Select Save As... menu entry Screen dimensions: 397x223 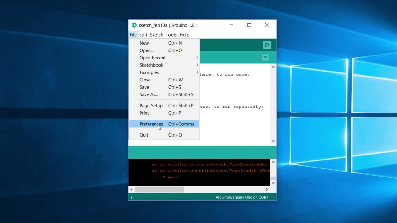click(164, 95)
